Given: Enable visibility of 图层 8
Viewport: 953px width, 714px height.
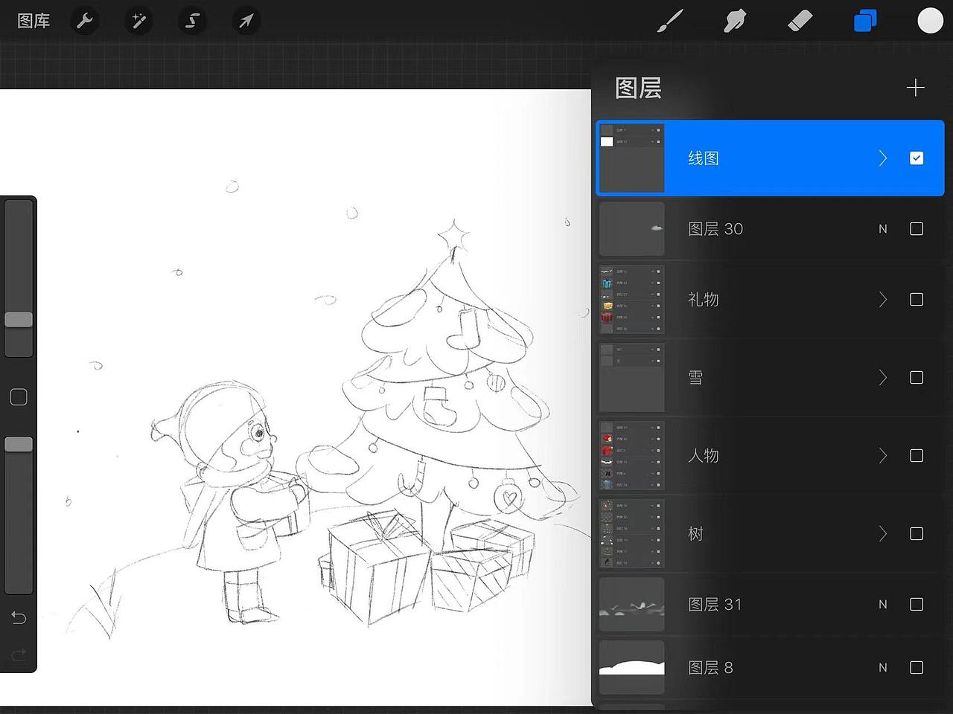Looking at the screenshot, I should (x=917, y=668).
